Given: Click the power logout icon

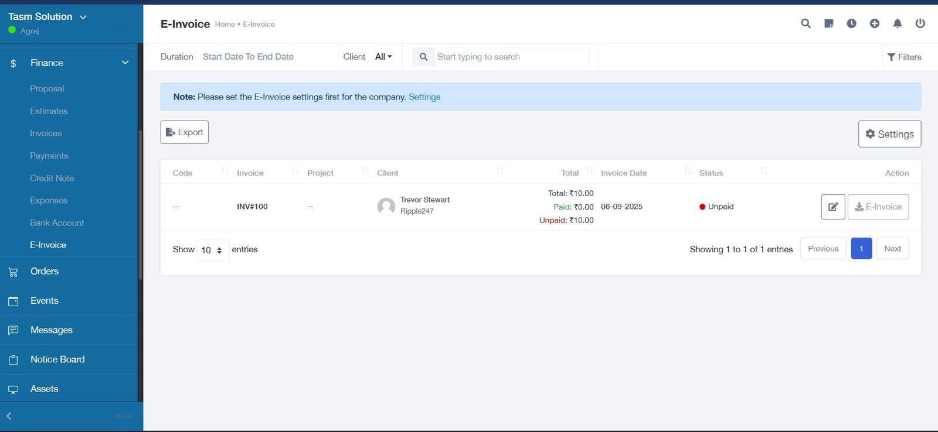Looking at the screenshot, I should coord(920,23).
